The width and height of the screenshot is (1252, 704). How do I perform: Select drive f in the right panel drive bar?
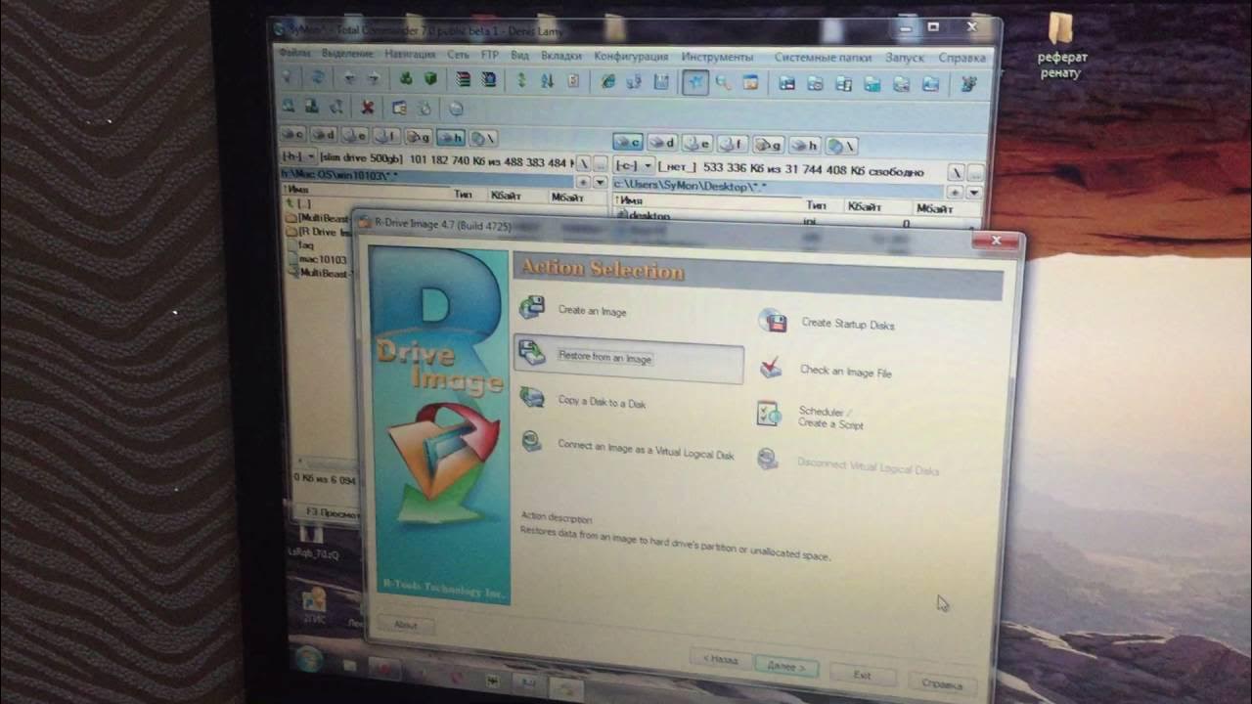(x=733, y=145)
